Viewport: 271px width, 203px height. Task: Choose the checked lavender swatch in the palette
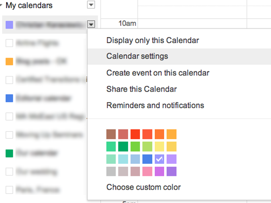(x=159, y=159)
